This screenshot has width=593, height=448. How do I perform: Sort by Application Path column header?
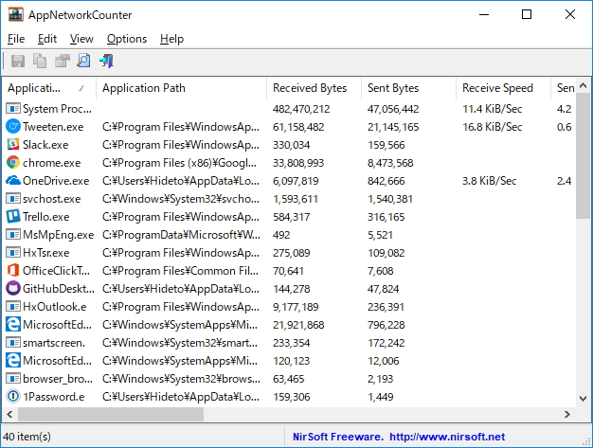tap(181, 88)
